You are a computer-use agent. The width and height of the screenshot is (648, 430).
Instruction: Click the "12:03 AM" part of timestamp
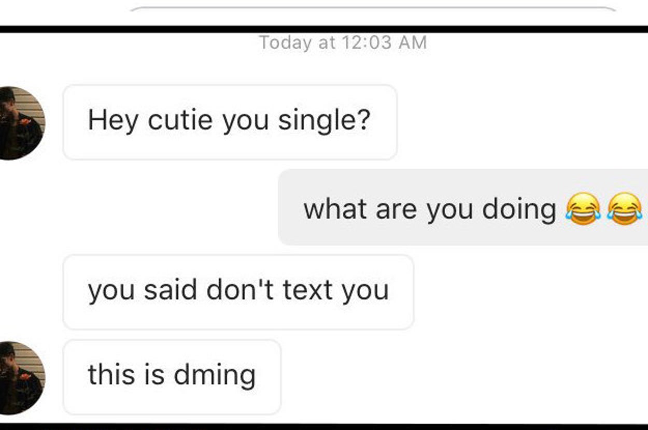pyautogui.click(x=384, y=42)
